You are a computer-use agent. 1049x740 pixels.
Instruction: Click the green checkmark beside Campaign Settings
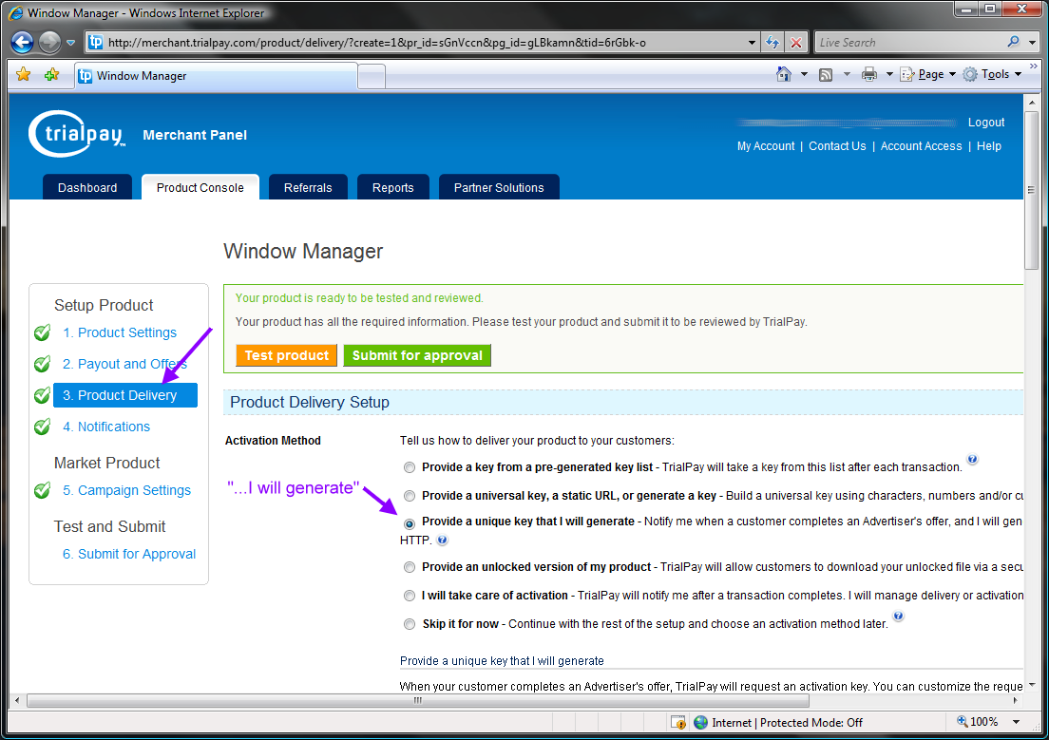[42, 490]
